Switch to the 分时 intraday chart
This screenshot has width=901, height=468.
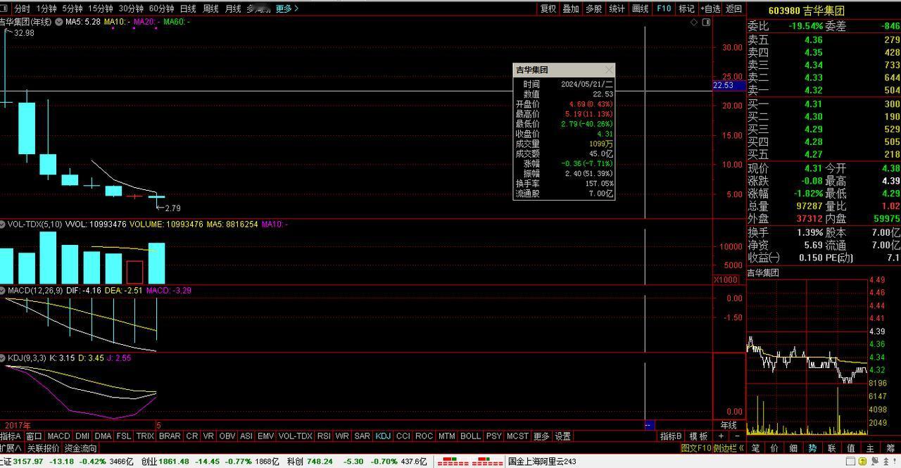tap(23, 8)
